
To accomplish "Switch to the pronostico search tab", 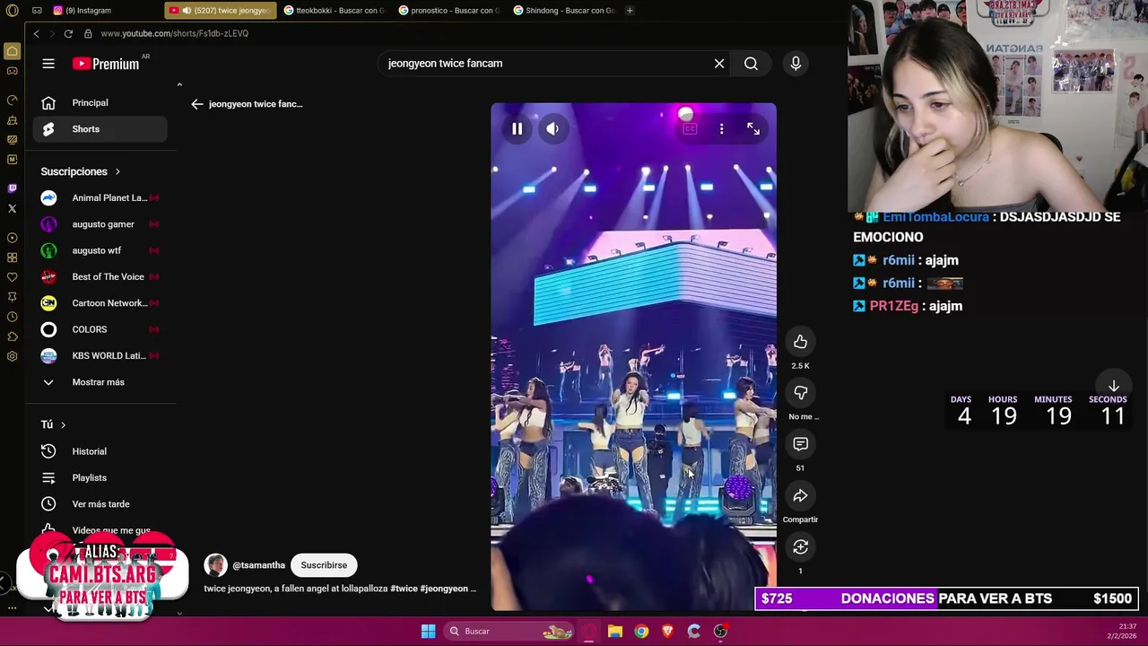I will click(x=449, y=11).
